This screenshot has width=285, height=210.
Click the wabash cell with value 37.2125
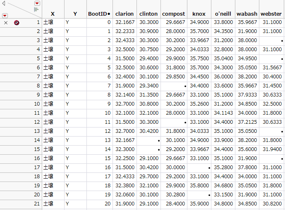(x=247, y=122)
